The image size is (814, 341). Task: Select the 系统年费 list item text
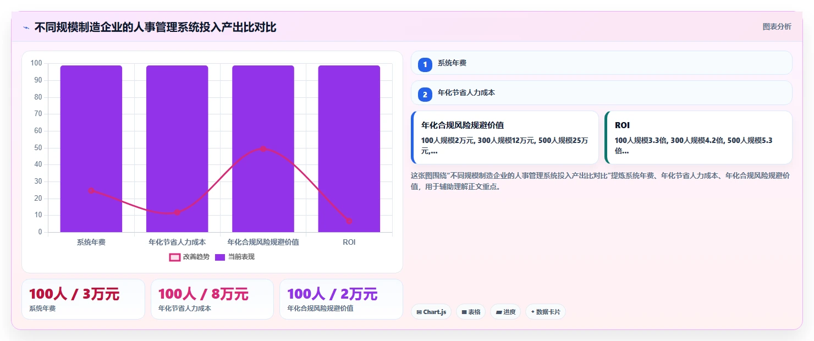(x=452, y=63)
